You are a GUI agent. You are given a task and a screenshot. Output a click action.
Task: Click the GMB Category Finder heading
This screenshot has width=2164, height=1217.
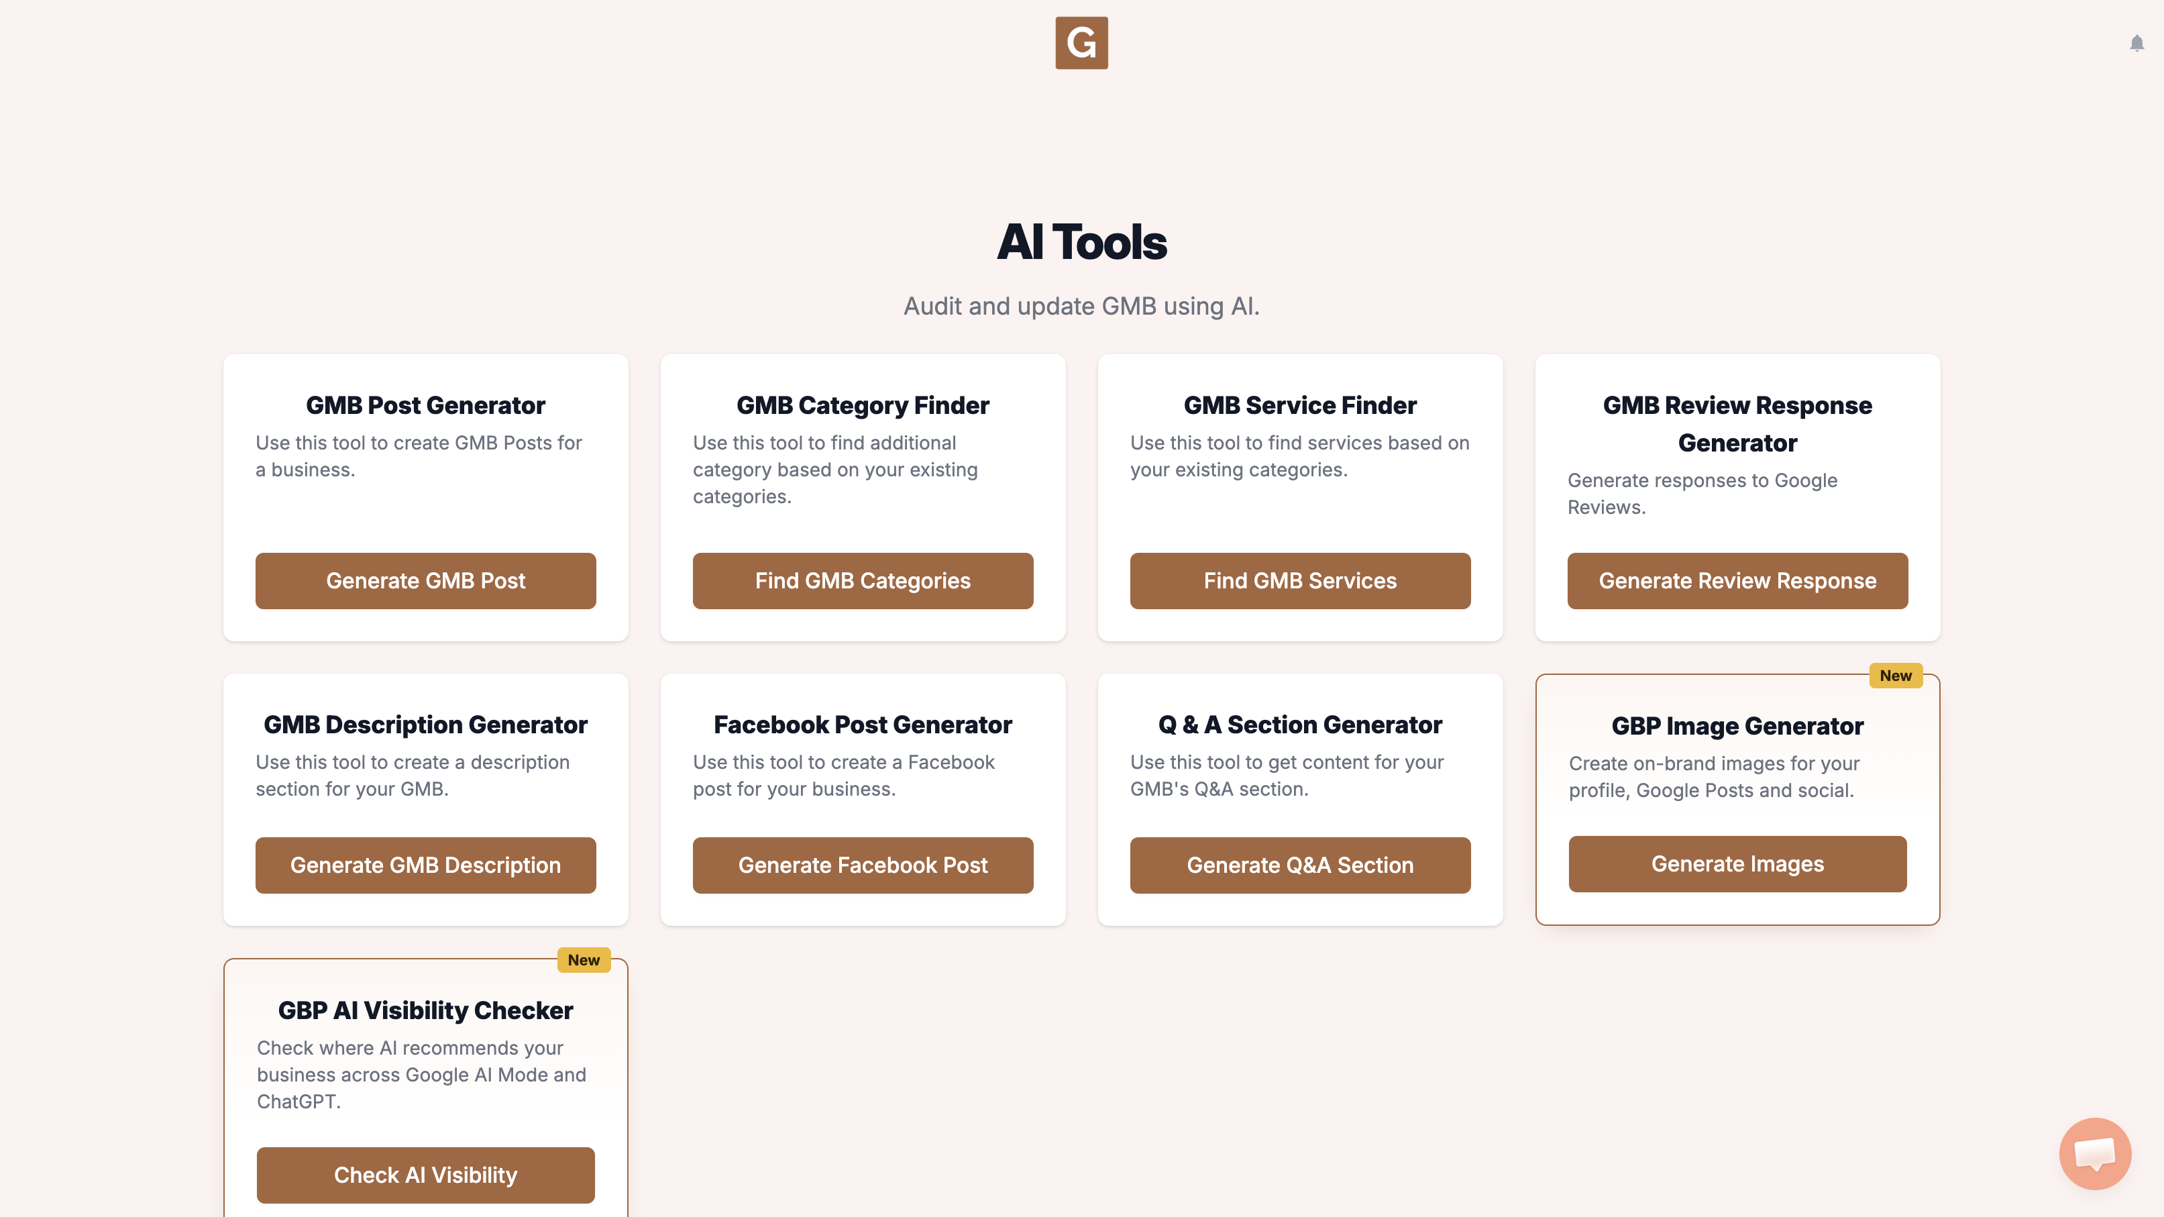[x=863, y=406]
